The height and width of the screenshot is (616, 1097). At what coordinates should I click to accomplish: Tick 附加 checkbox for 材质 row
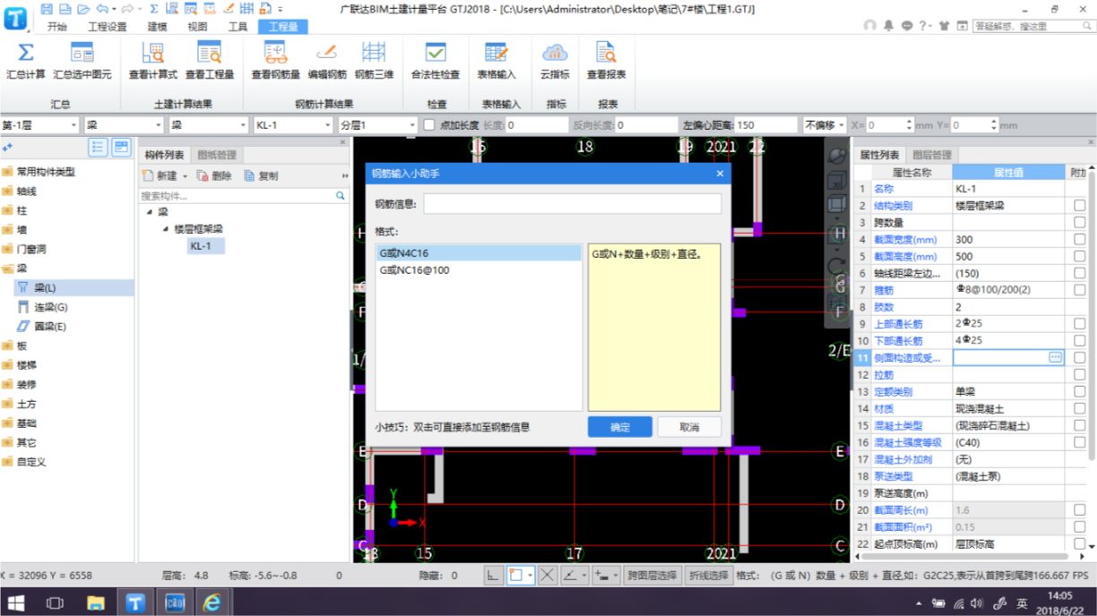[1079, 408]
